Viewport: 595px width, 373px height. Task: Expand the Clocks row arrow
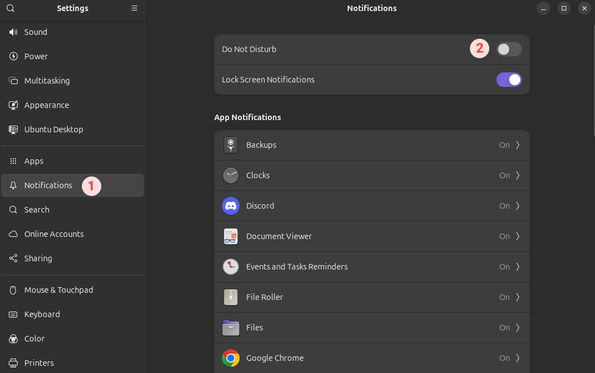click(518, 175)
